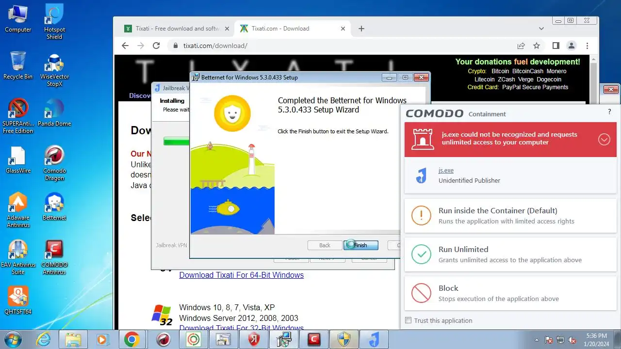Click the Comodo Containment help question mark

[609, 112]
